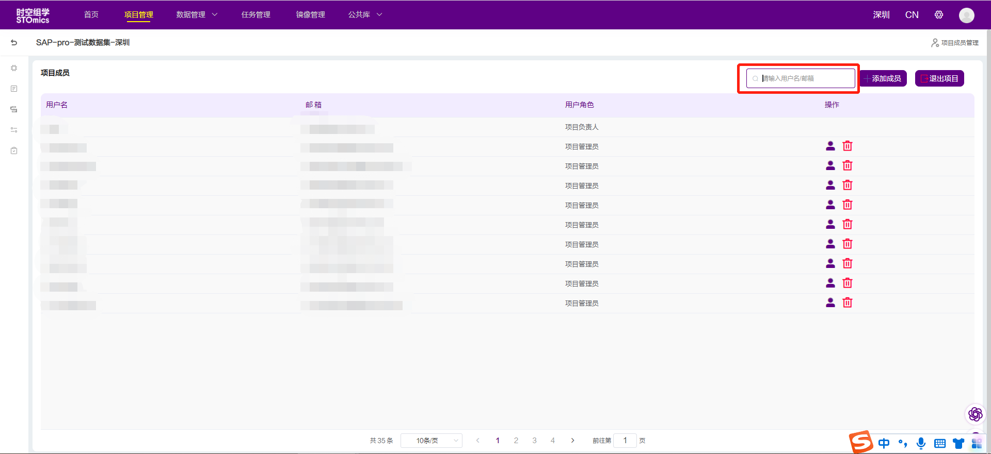Open the 镜像管理 menu item
The height and width of the screenshot is (454, 991).
(x=310, y=15)
